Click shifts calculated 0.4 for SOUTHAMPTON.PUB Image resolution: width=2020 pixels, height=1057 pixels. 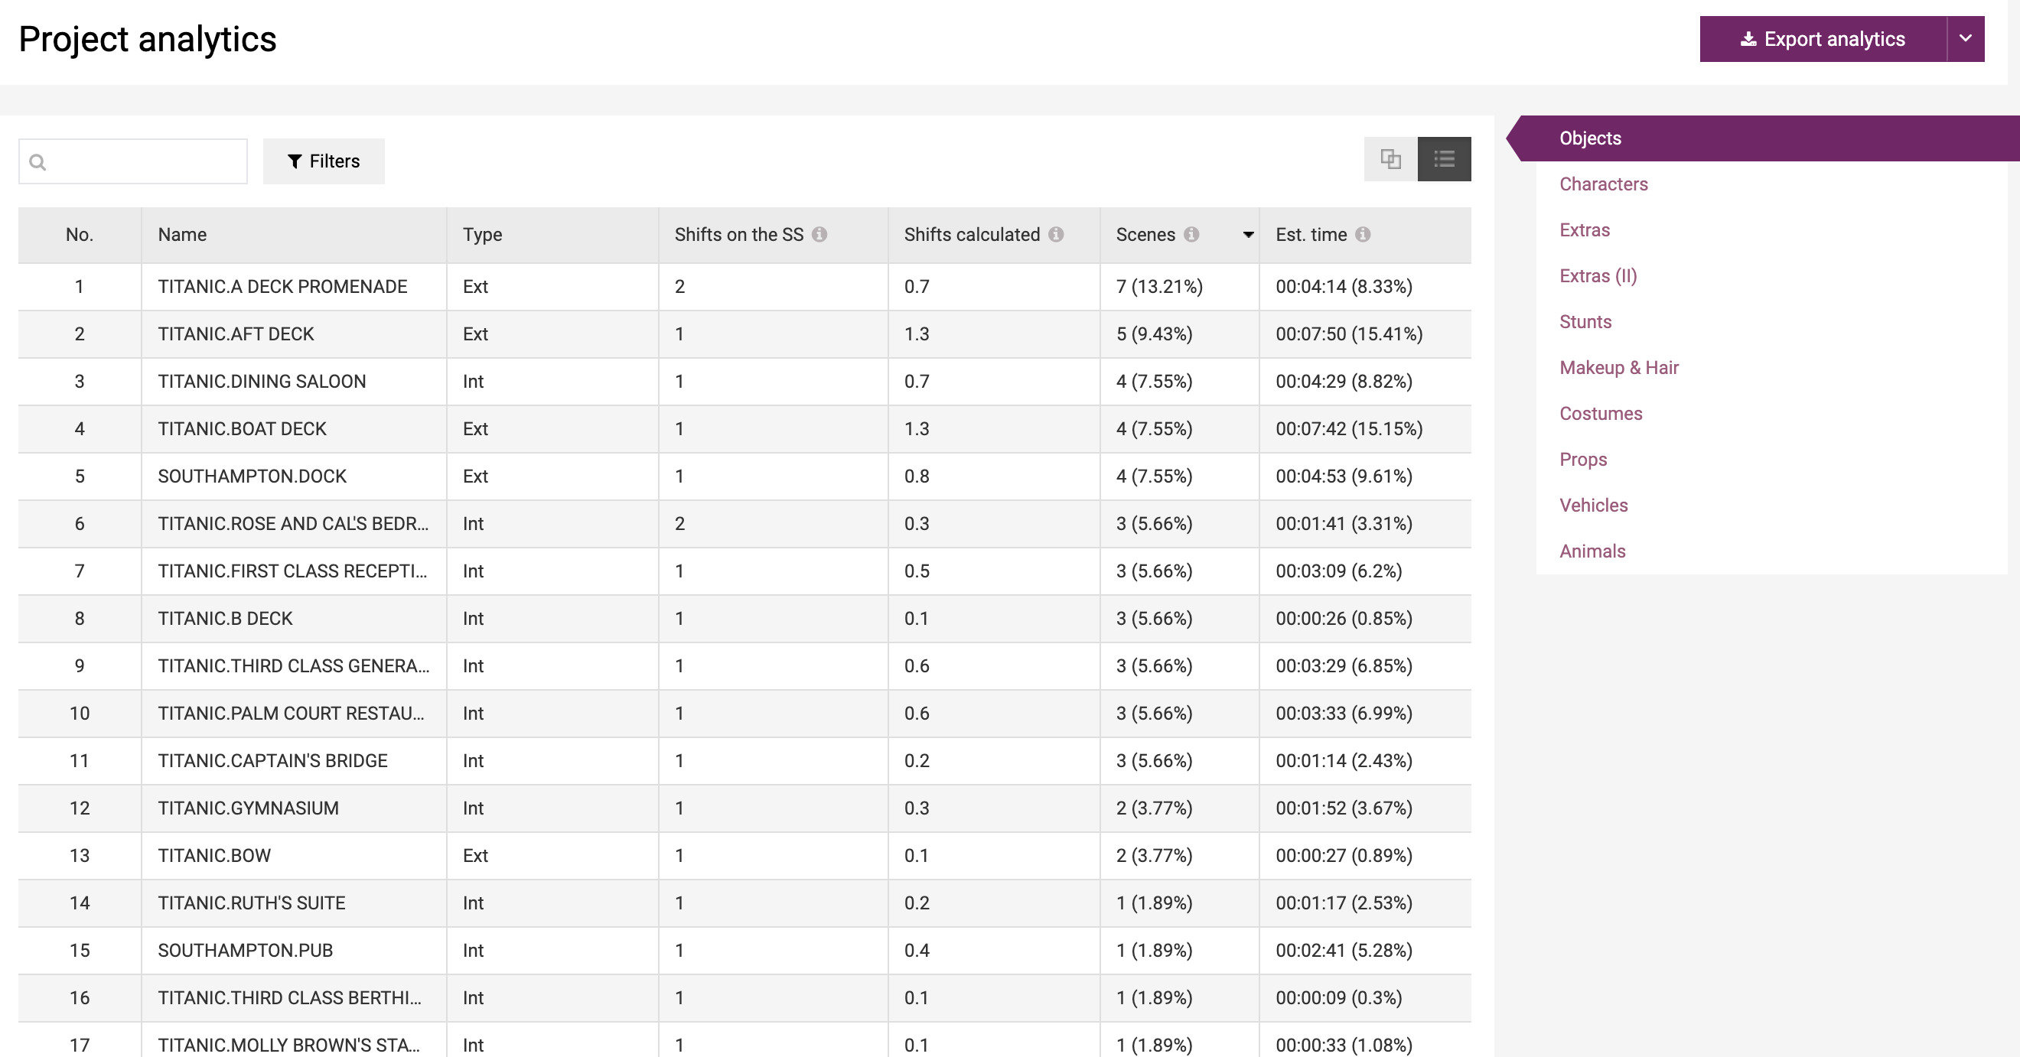click(917, 951)
